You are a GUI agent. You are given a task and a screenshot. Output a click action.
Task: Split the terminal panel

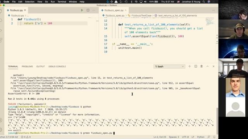click(x=196, y=66)
